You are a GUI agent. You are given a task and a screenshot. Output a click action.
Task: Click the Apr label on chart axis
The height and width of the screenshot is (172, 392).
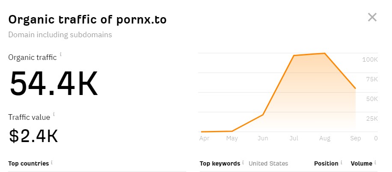[x=205, y=138]
